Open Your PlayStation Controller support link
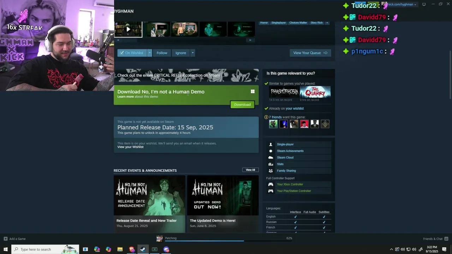The image size is (452, 254). point(294,191)
